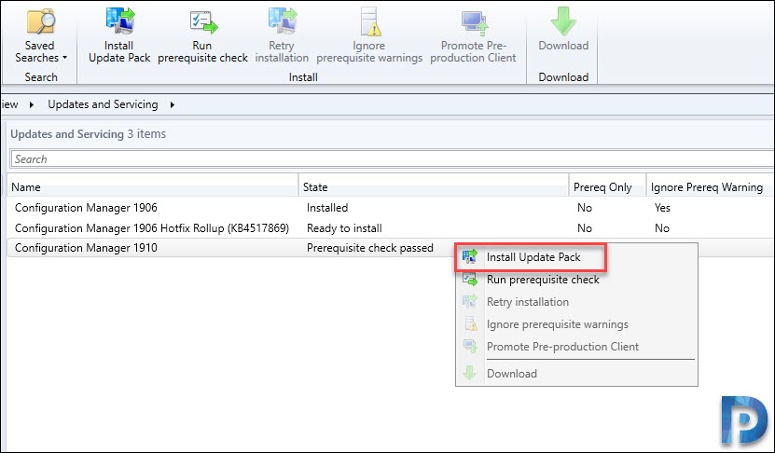Click Retry installation ribbon icon
Screen dimensions: 775x453
coord(282,36)
